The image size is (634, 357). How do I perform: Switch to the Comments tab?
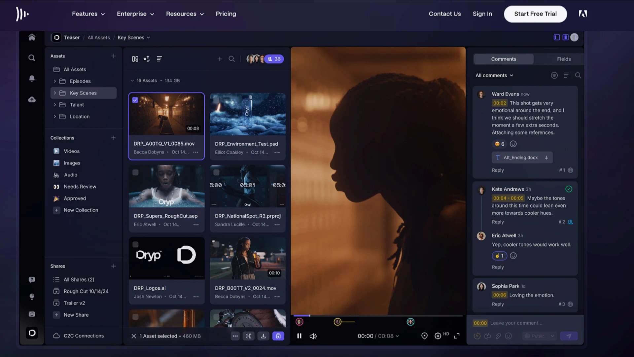click(x=504, y=59)
